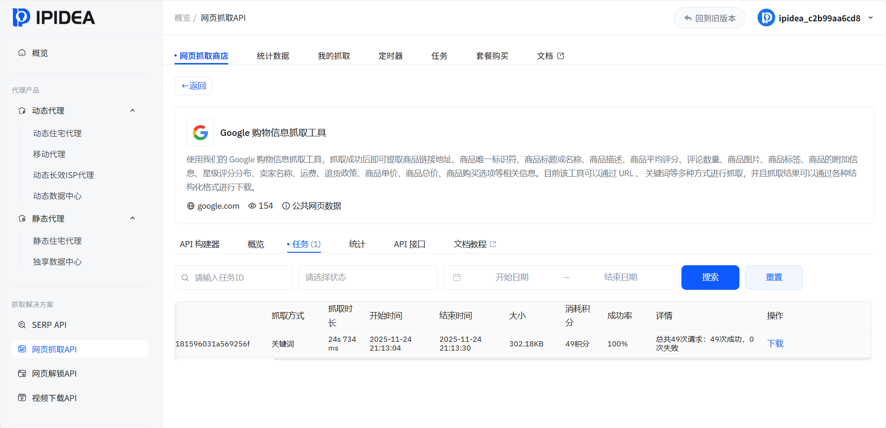Click the Google logo icon
886x428 pixels.
click(x=200, y=133)
